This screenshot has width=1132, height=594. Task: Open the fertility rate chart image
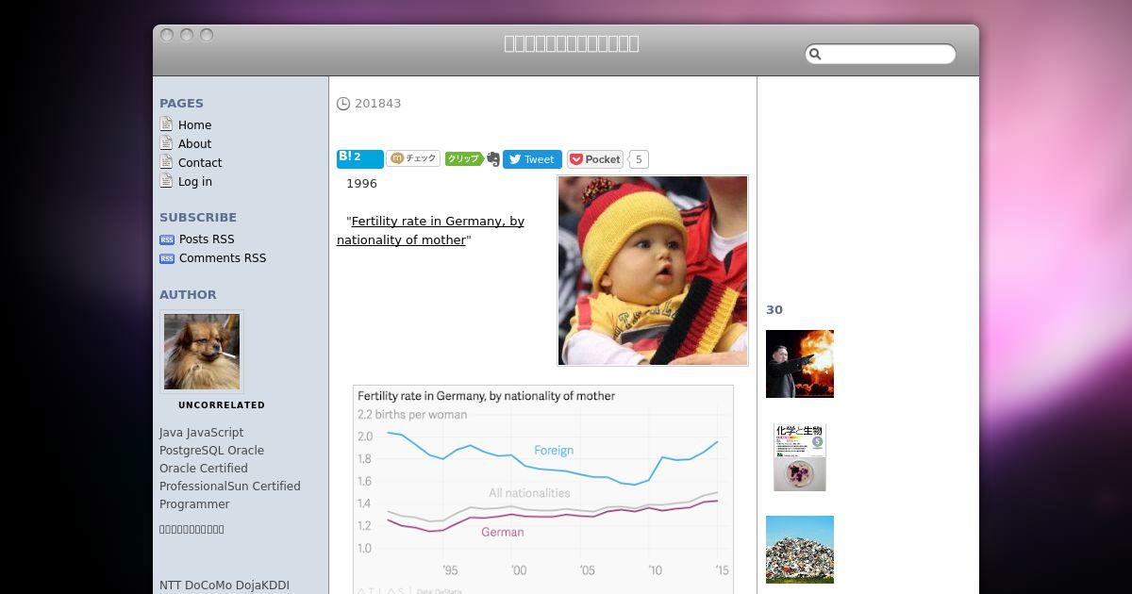pyautogui.click(x=543, y=489)
